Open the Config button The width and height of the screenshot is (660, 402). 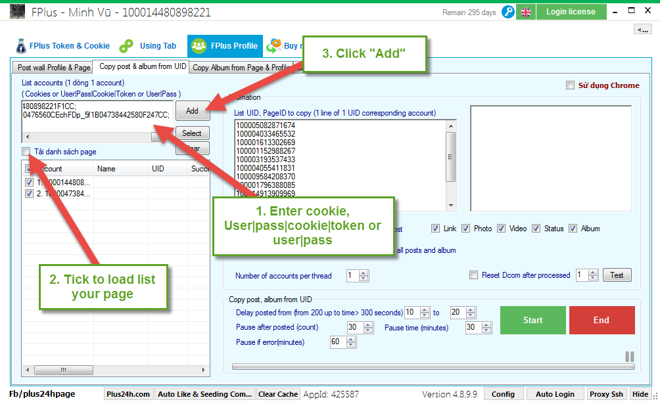pos(503,394)
